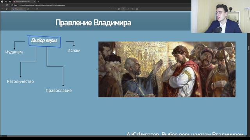
Task: Click the 'Православие' label
Action: pyautogui.click(x=59, y=91)
